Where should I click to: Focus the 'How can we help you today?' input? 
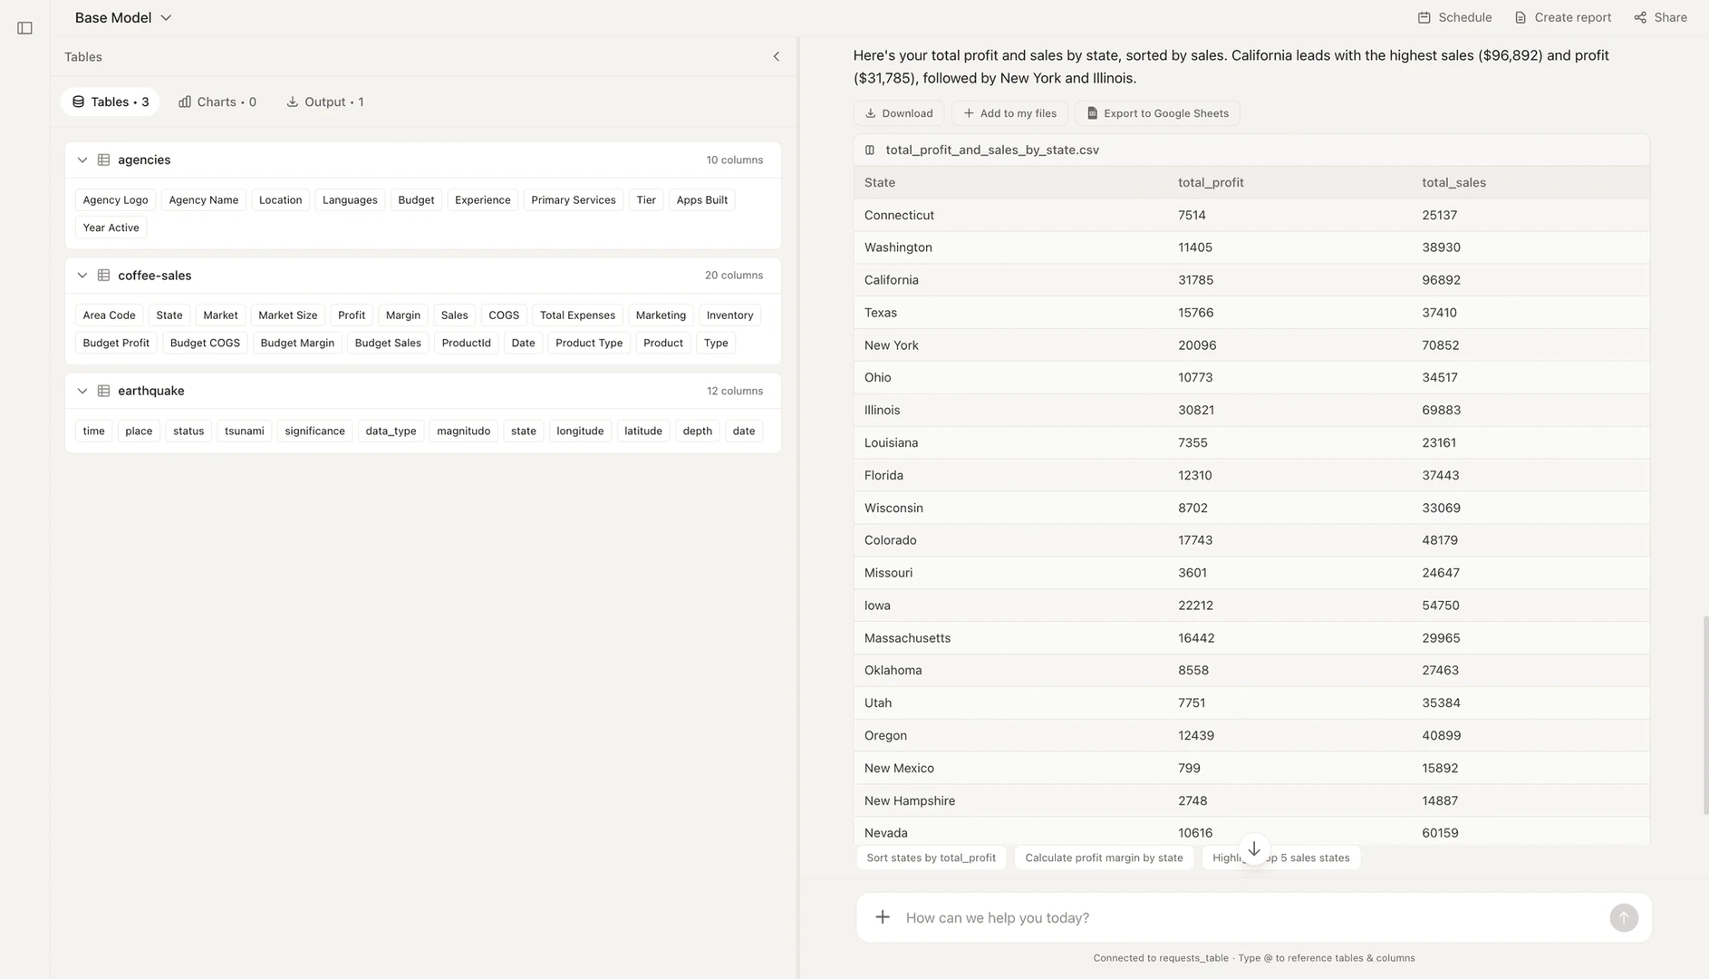tap(1250, 917)
